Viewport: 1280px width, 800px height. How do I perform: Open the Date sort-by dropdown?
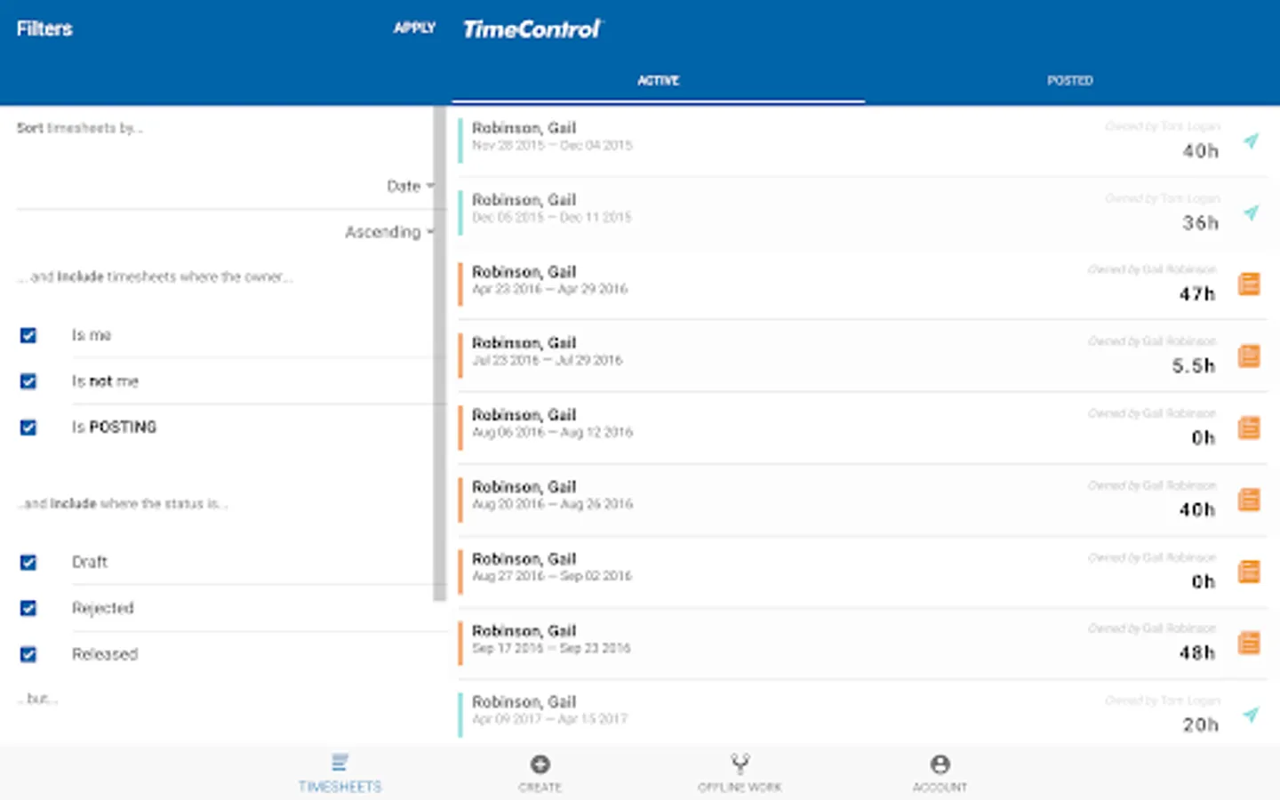(x=410, y=186)
